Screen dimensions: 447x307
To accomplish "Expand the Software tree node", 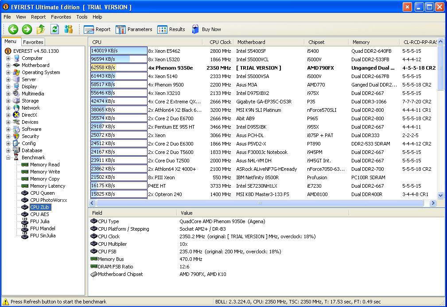I will click(8, 129).
